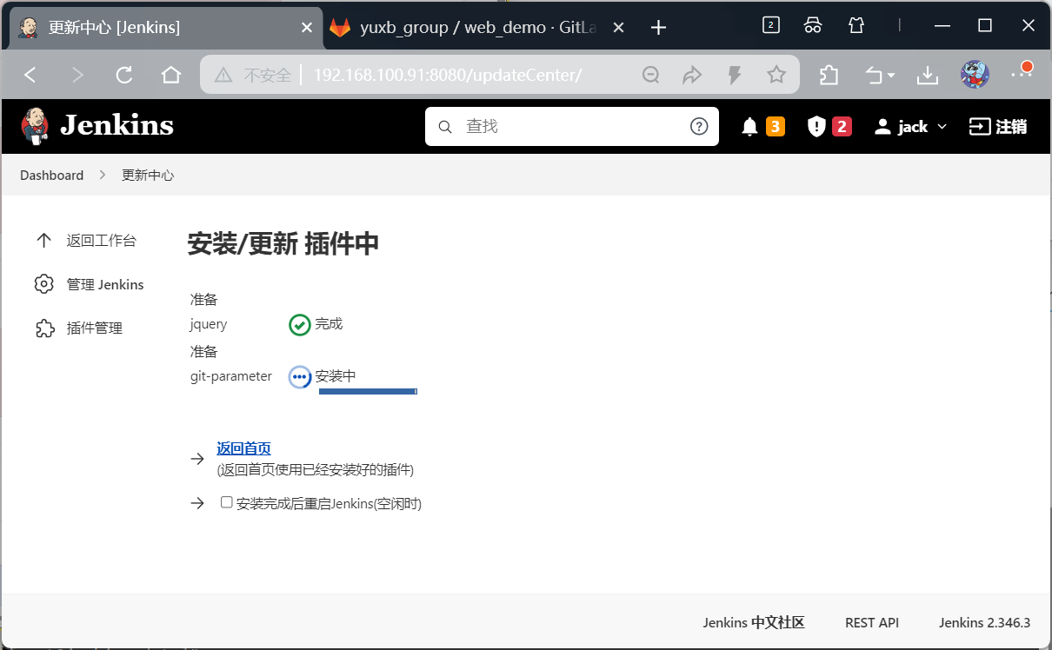Click the tab count icon showing 2

(770, 25)
